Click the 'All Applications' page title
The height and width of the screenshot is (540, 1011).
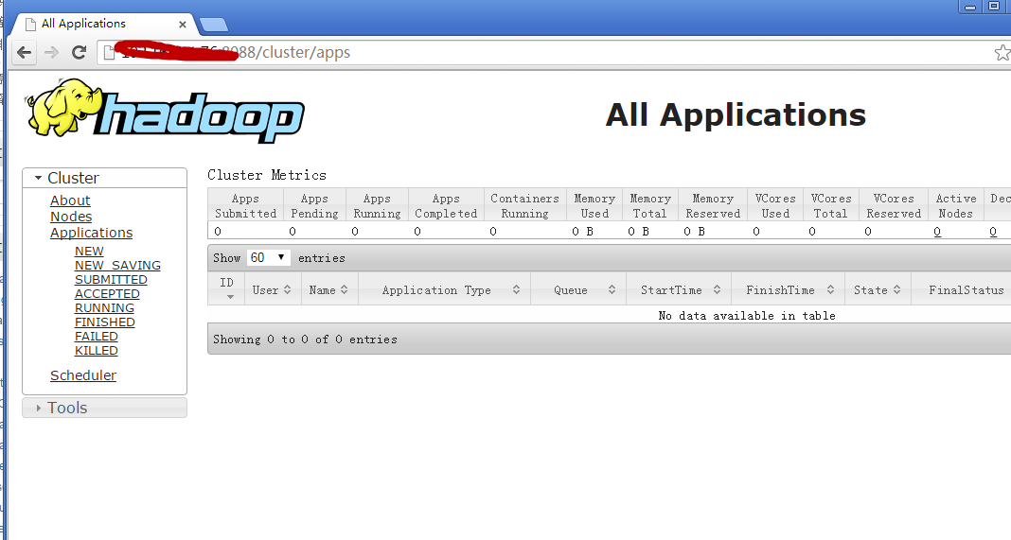tap(735, 115)
